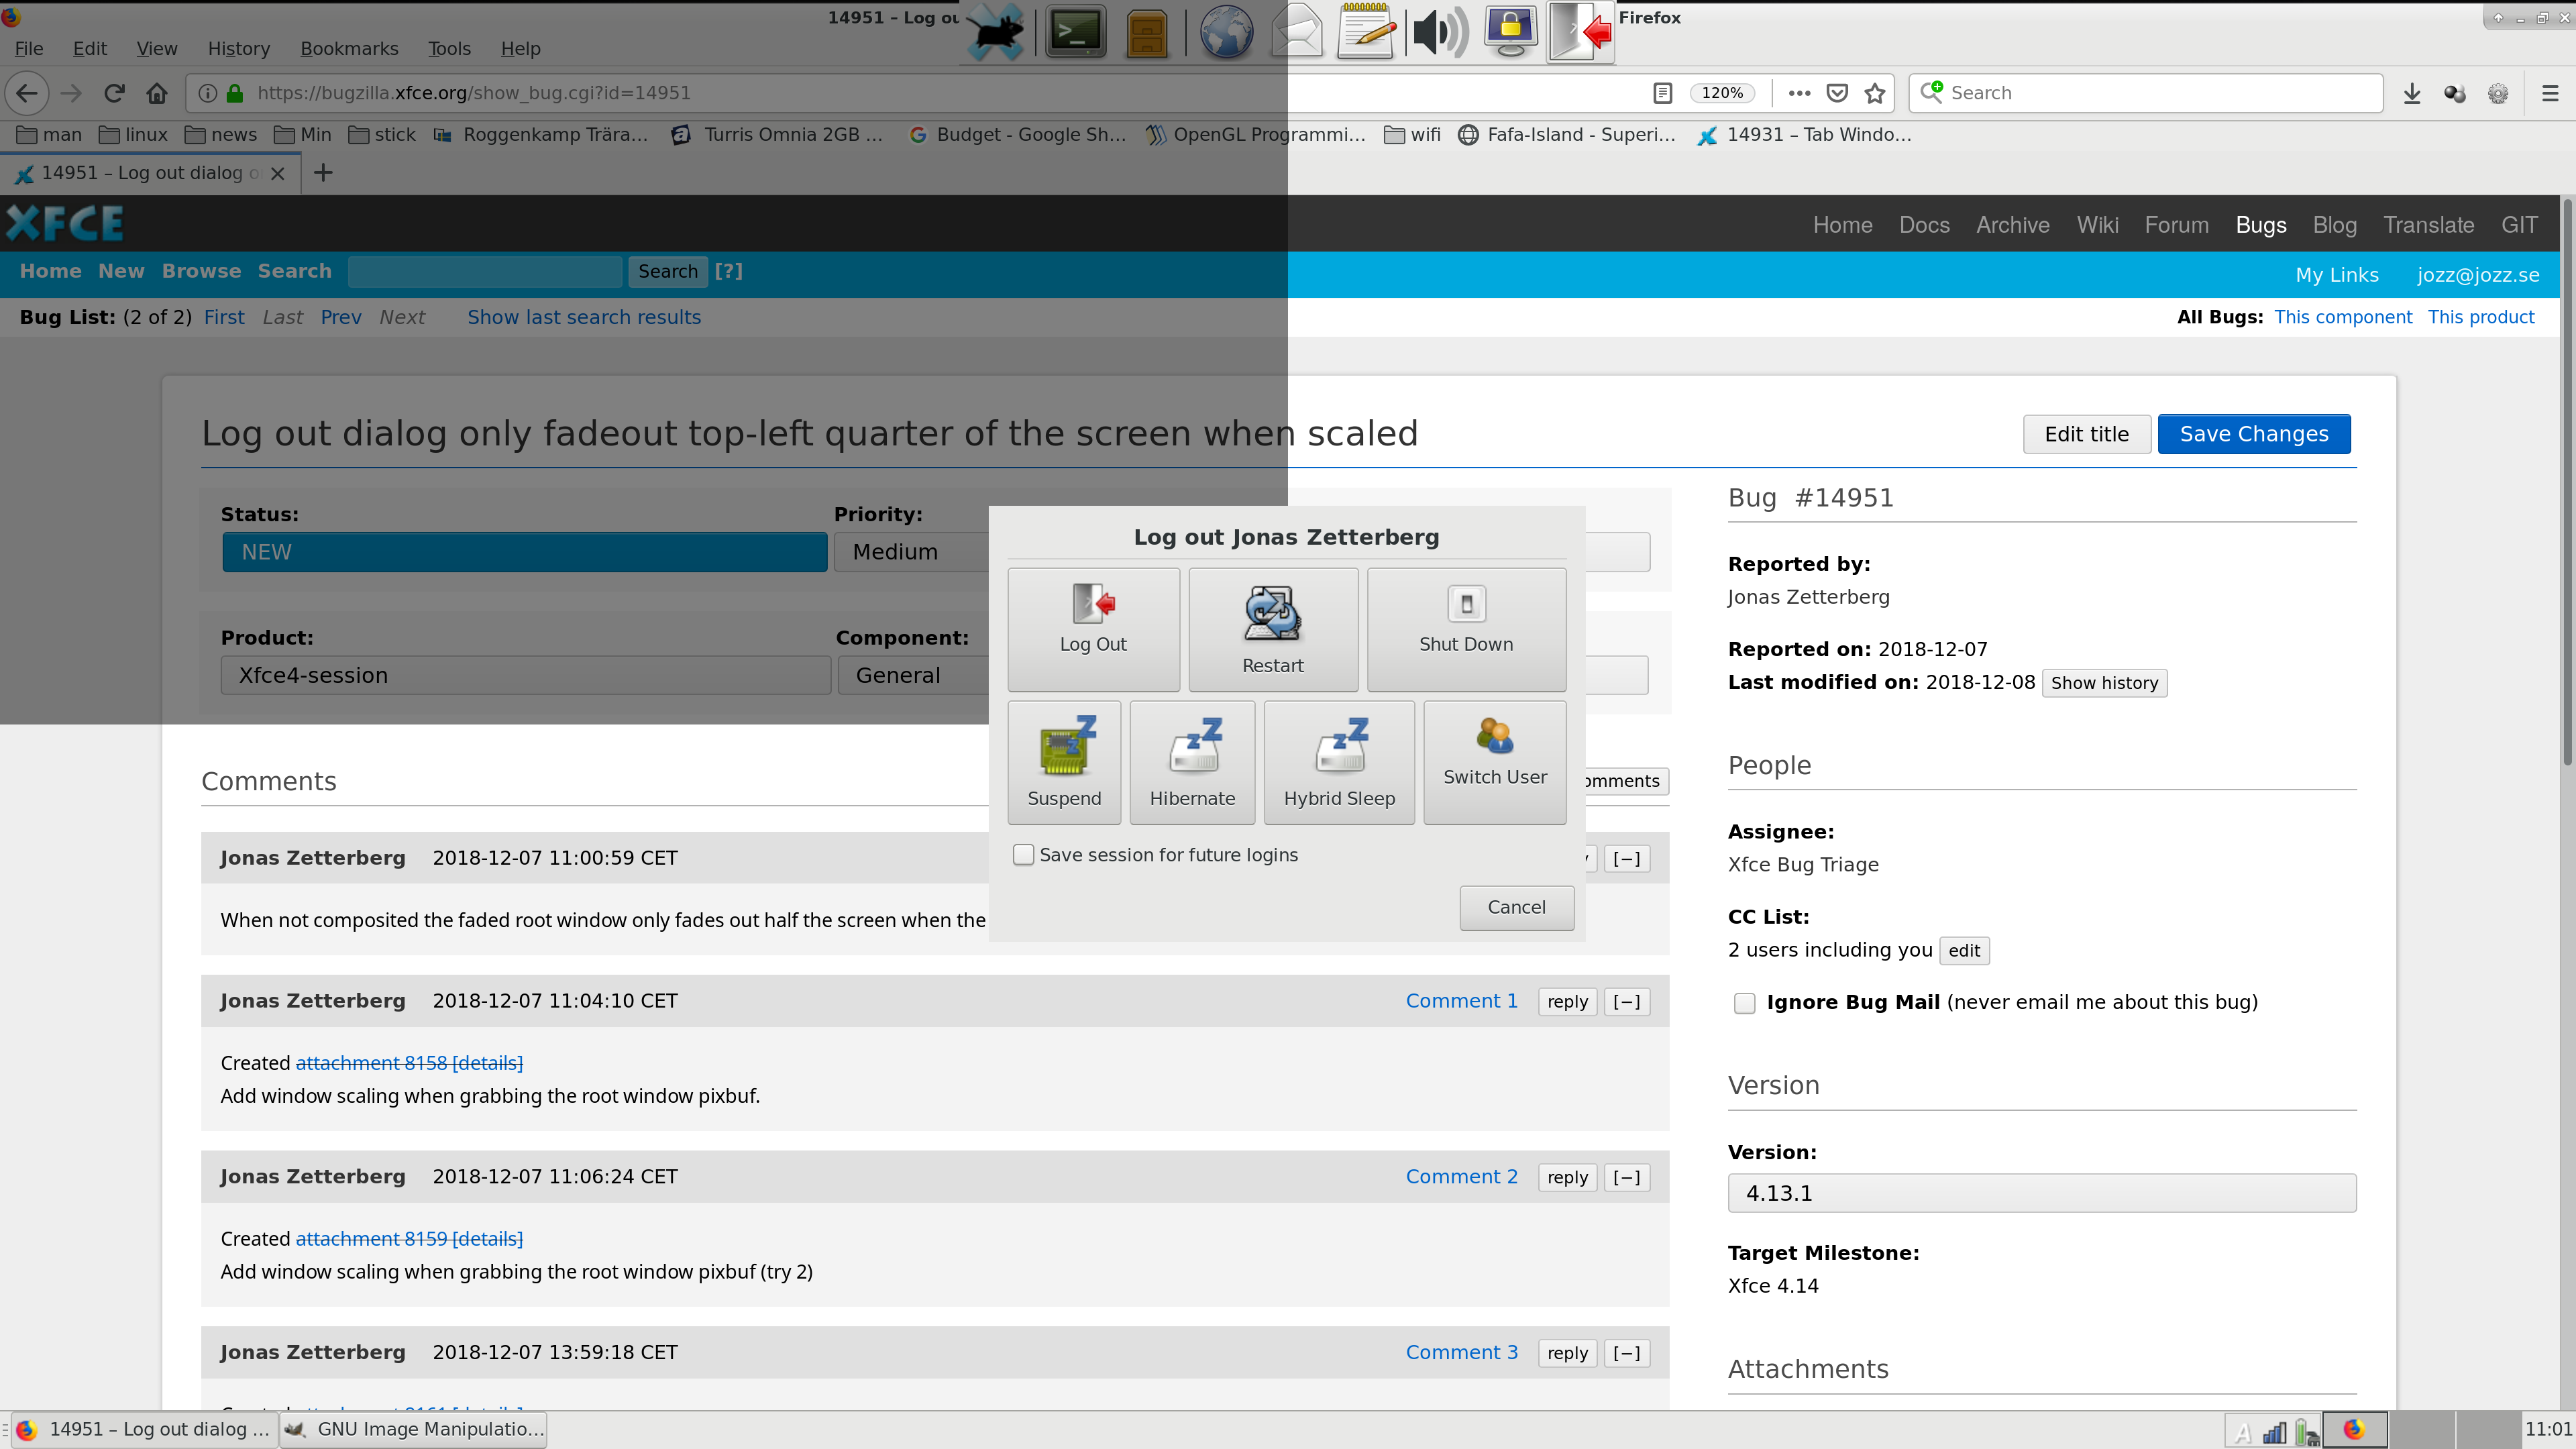The image size is (2576, 1449).
Task: Open the Bookmarks menu
Action: click(349, 48)
